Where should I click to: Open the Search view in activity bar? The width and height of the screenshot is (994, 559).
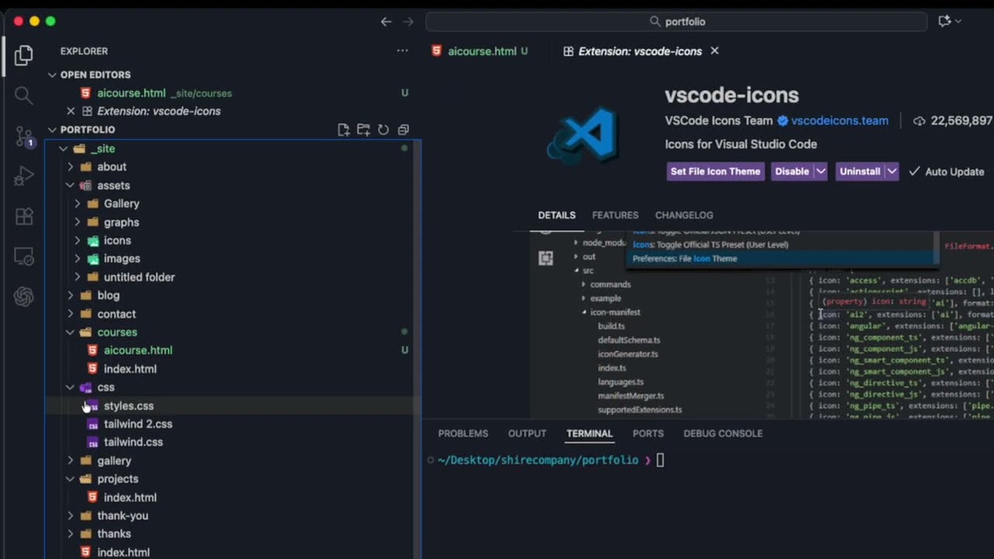[x=23, y=95]
